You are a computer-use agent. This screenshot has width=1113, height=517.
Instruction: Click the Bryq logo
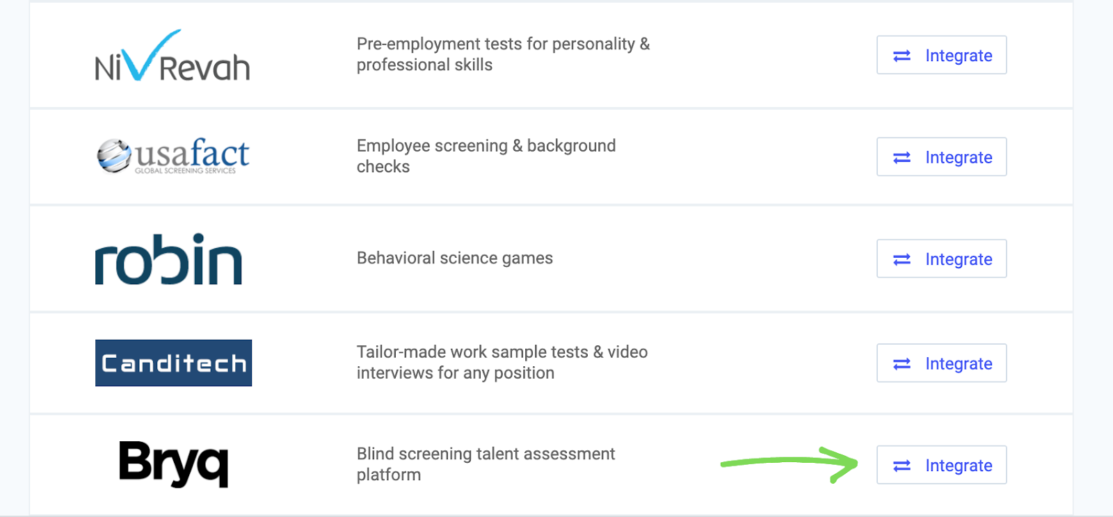[x=173, y=463]
